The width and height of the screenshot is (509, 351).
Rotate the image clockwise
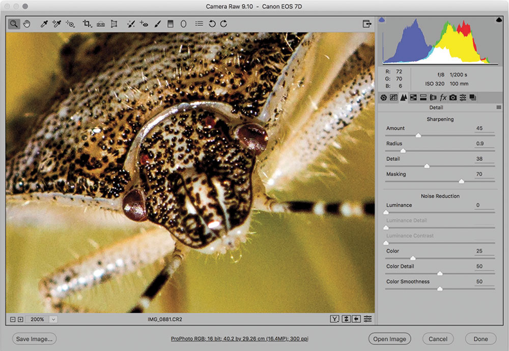click(x=223, y=23)
